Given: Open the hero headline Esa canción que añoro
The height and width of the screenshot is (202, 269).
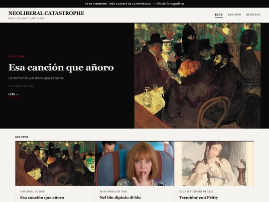Looking at the screenshot, I should (x=61, y=67).
